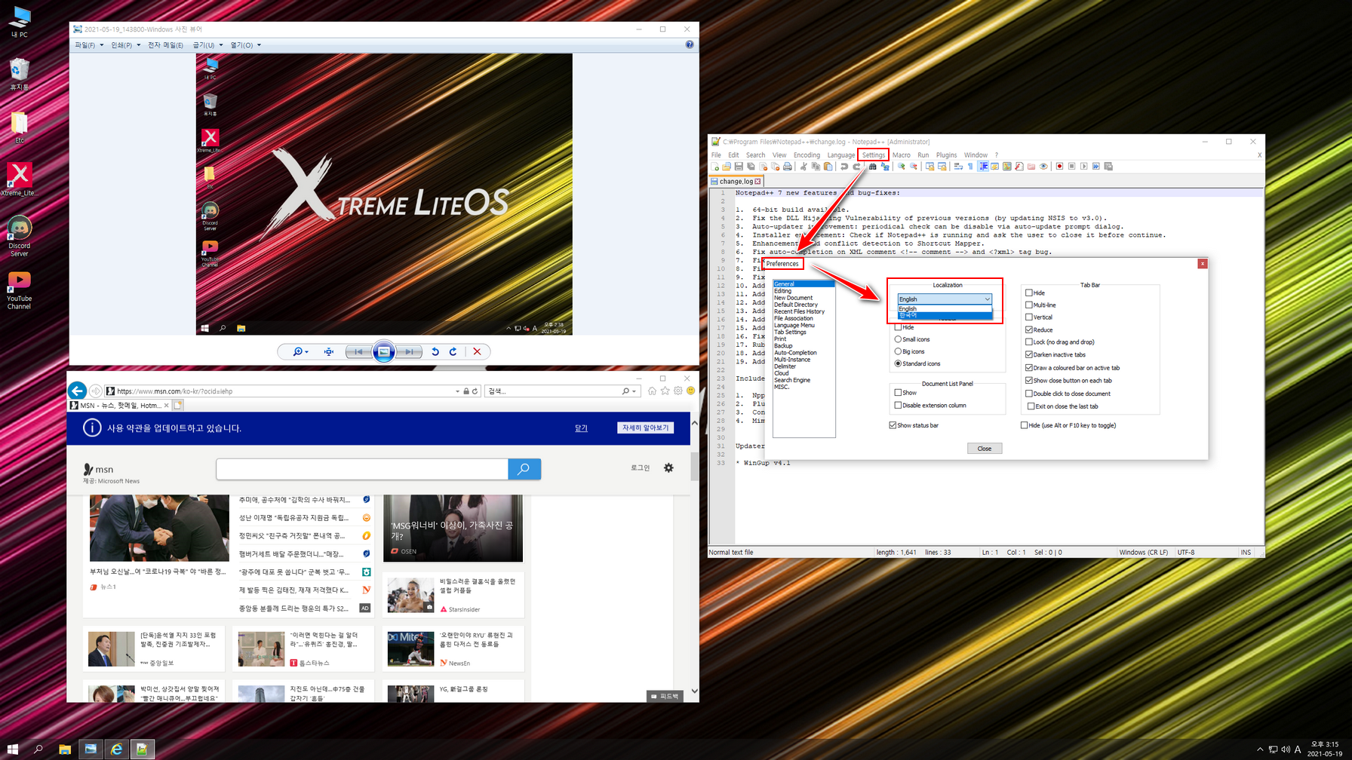Viewport: 1352px width, 760px height.
Task: Open the 열기(O) dropdown in Photo Viewer
Action: (245, 45)
